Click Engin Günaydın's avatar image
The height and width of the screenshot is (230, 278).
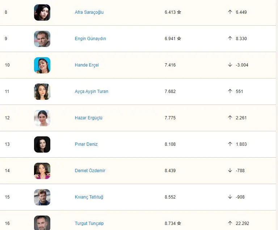(x=42, y=39)
